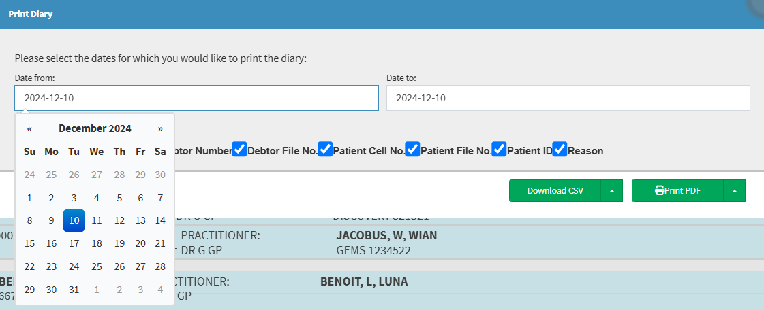Screen dimensions: 764x310
Task: Focus the Date to input field
Action: point(568,98)
